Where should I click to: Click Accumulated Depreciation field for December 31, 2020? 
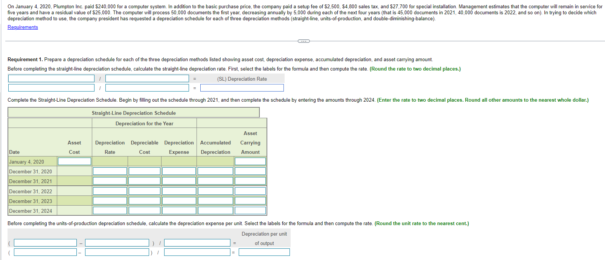coord(216,171)
